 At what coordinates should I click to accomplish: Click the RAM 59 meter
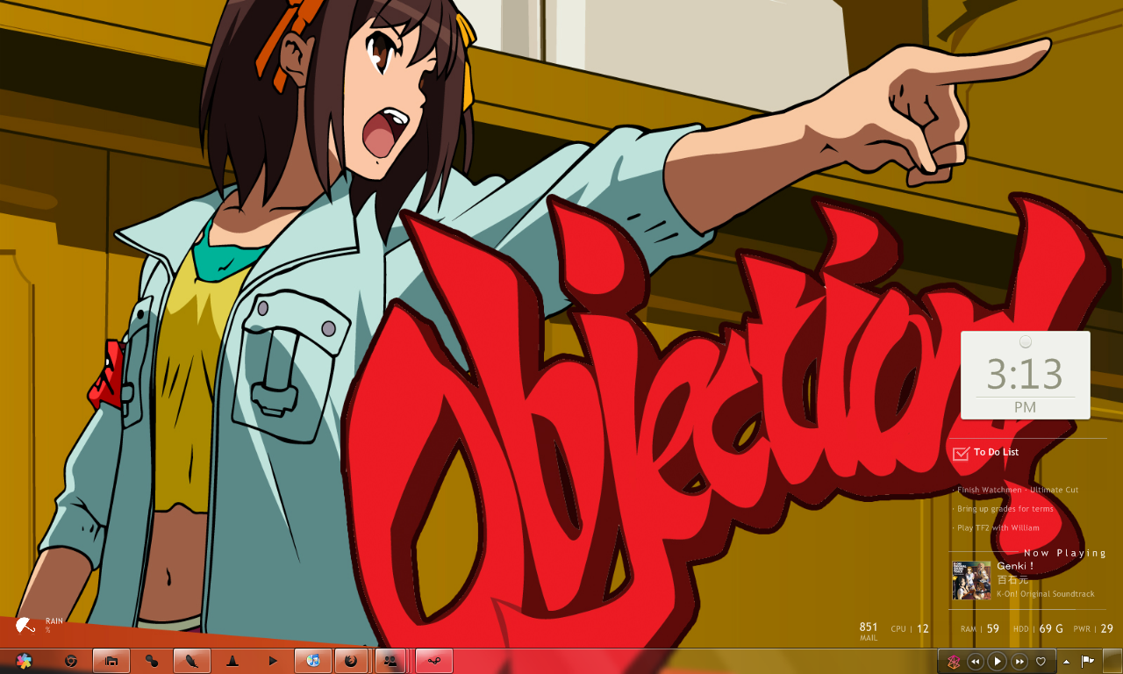pos(980,629)
